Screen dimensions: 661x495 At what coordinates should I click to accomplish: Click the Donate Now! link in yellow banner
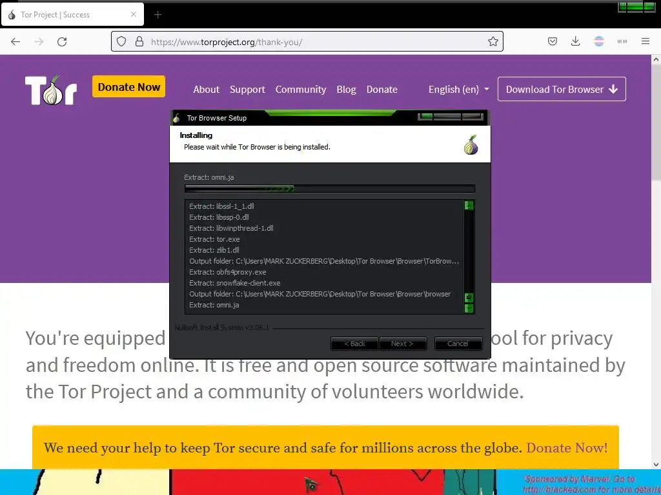pos(567,447)
